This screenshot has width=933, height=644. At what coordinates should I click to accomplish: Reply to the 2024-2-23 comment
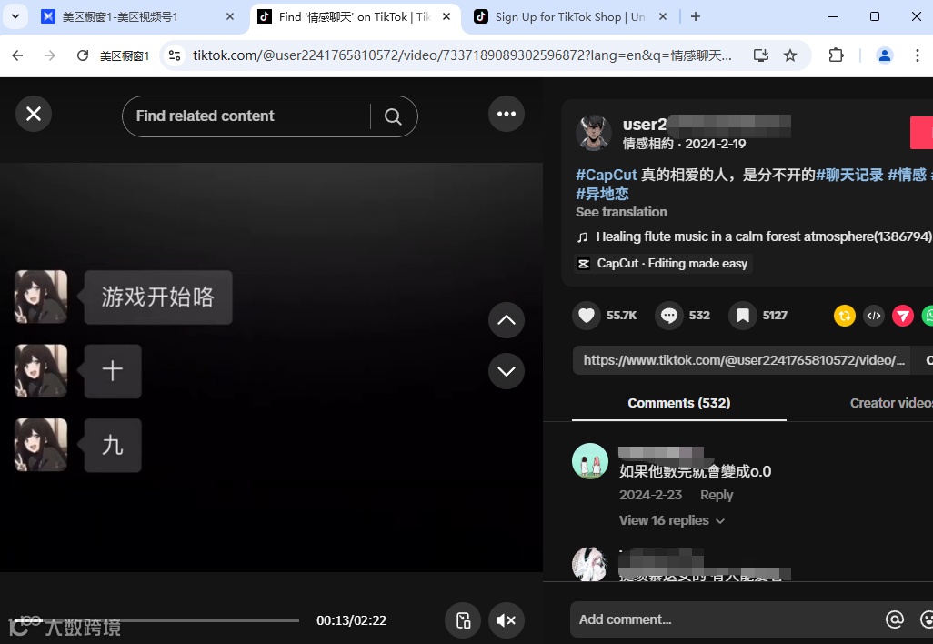pyautogui.click(x=717, y=495)
